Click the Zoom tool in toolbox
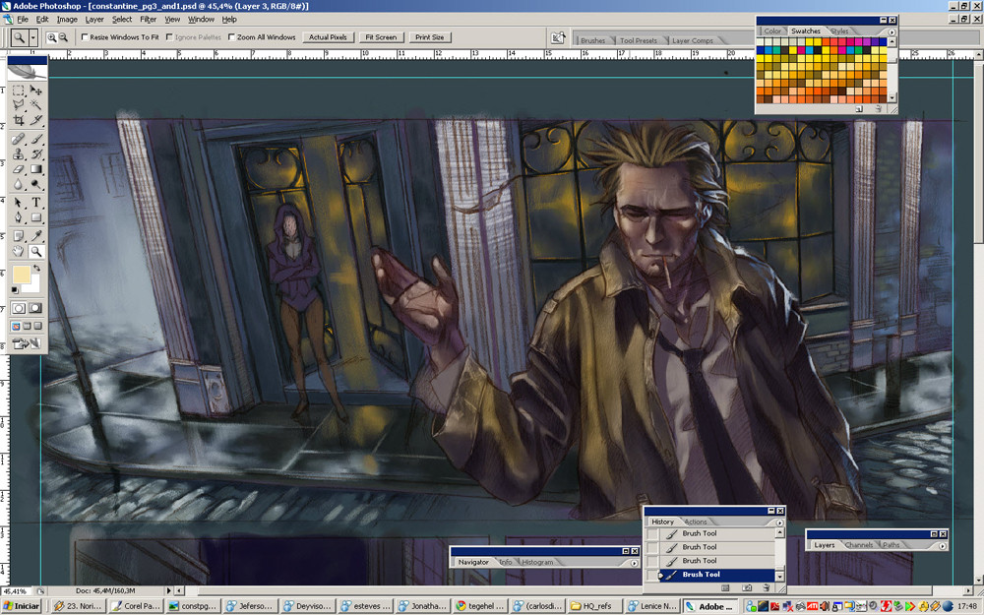 coord(36,252)
